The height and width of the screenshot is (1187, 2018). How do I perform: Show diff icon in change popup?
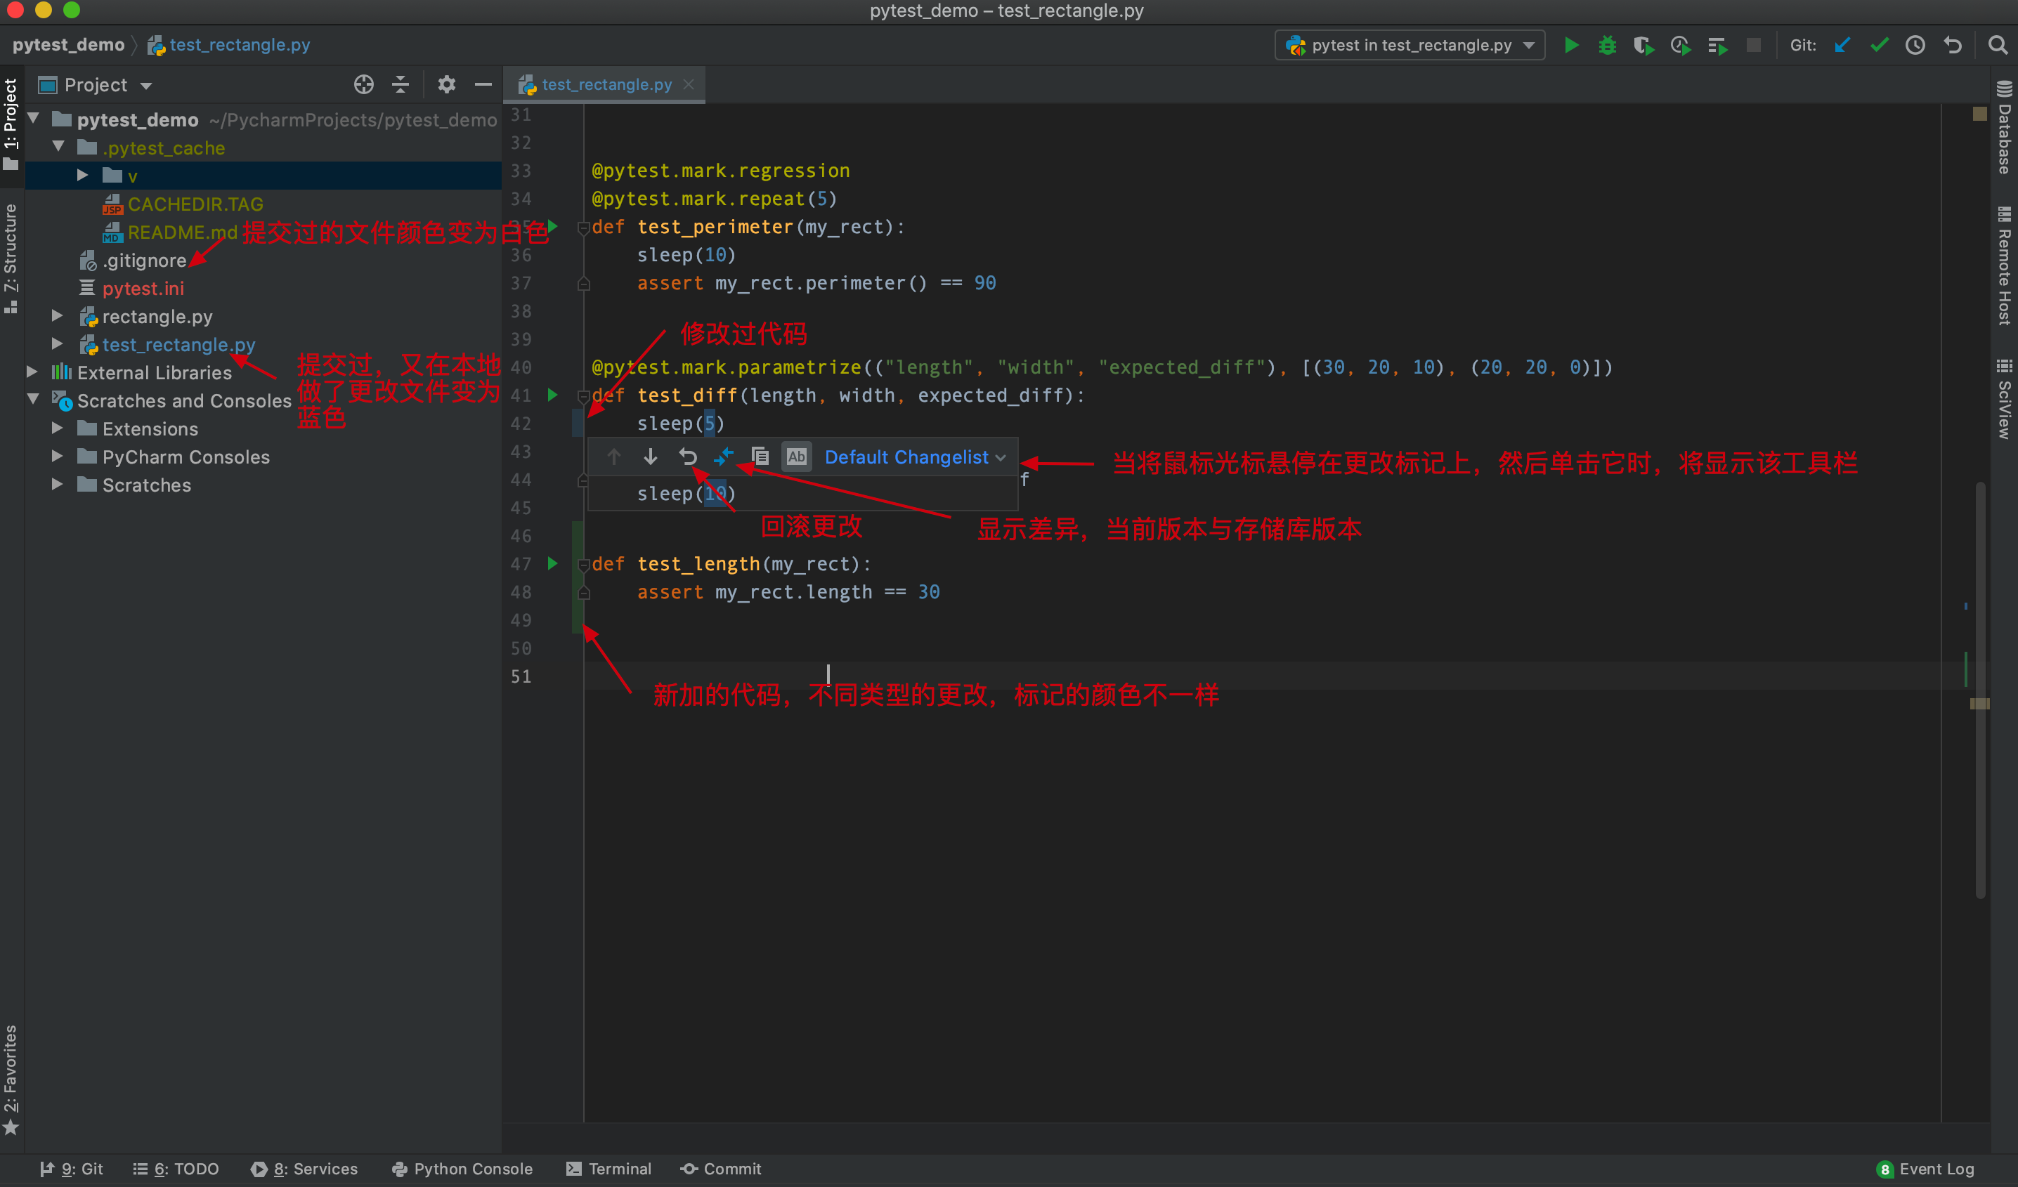point(723,457)
